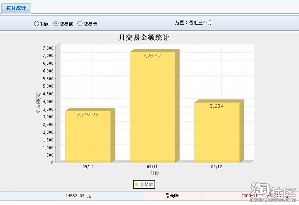
Task: Select the 利润 radio button
Action: (37, 24)
